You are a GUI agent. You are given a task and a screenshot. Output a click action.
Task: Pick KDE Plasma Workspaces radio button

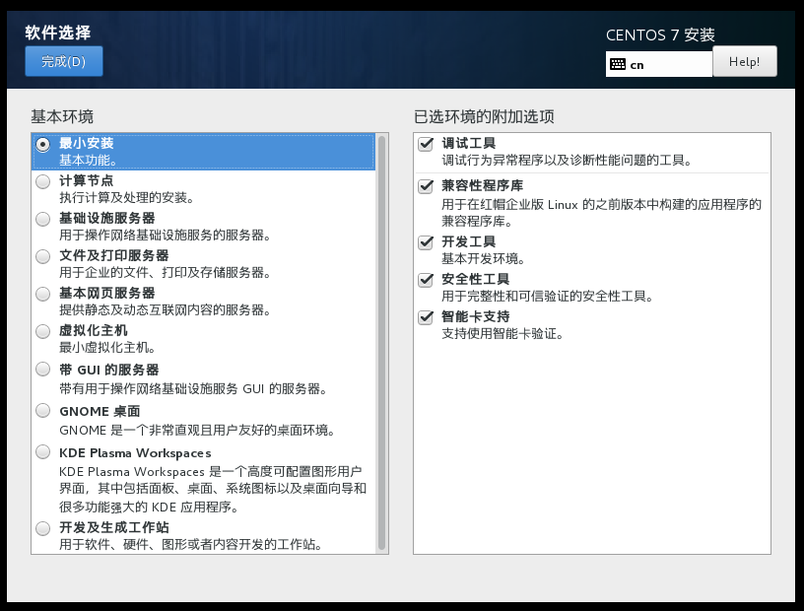point(43,451)
